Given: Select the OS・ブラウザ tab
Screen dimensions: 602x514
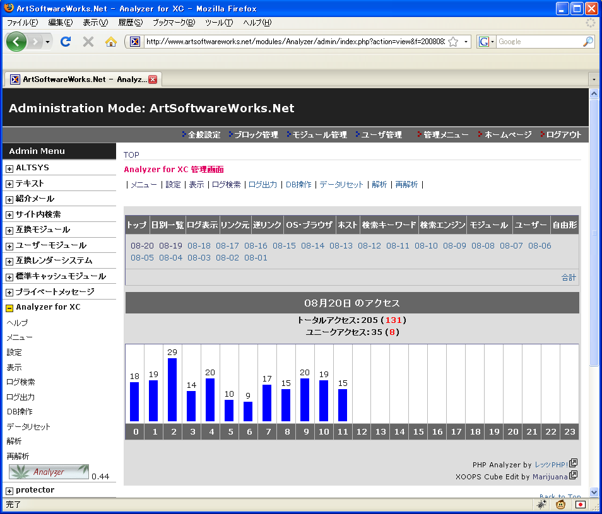Looking at the screenshot, I should pyautogui.click(x=309, y=225).
